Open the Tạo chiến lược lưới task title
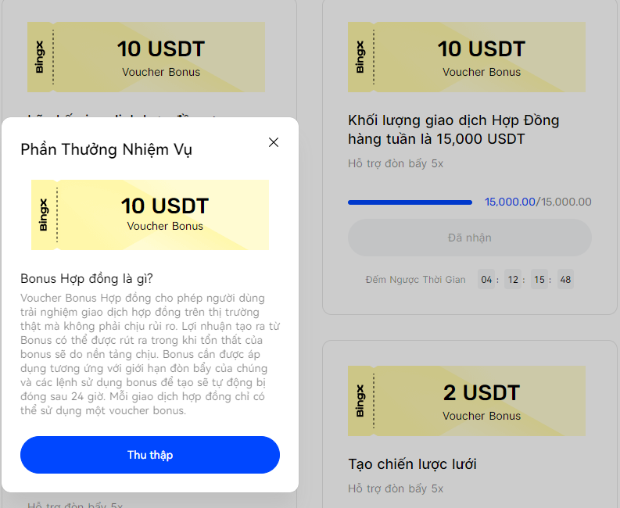 (412, 464)
